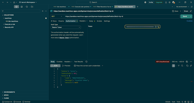Screen dimensions: 194x103
Task: Click the request URL input field
Action: click(x=122, y=16)
